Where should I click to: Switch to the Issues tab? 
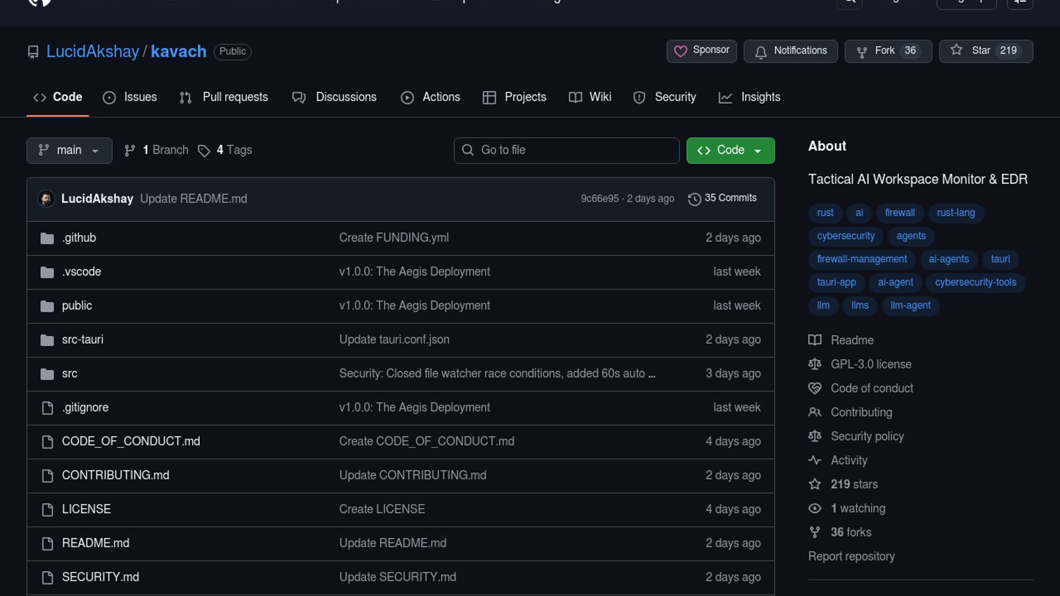[130, 97]
